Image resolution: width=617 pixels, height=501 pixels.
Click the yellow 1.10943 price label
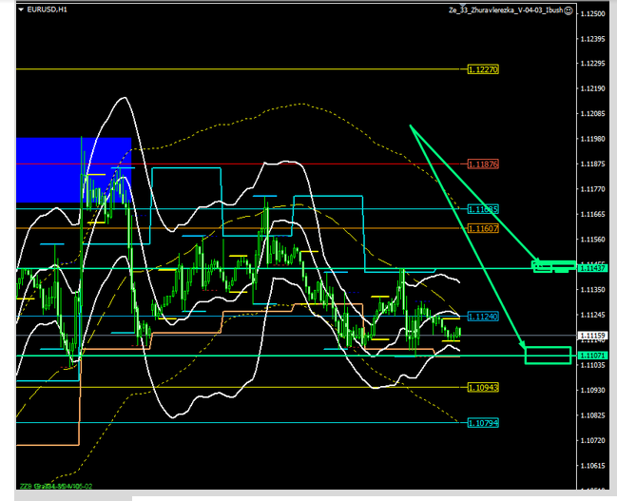pos(483,387)
